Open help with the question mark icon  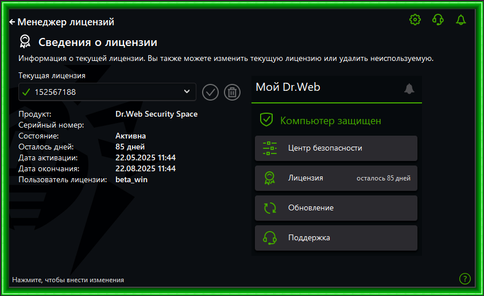465,279
